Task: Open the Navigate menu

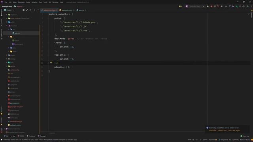Action: click(x=21, y=2)
